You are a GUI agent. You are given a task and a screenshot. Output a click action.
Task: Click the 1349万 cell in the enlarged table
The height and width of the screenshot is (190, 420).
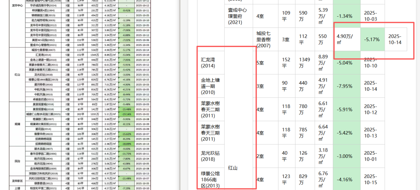[305, 63]
